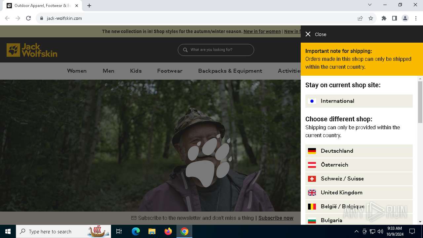Expand the tab search dropdown
Viewport: 423px width, 238px height.
(x=370, y=5)
